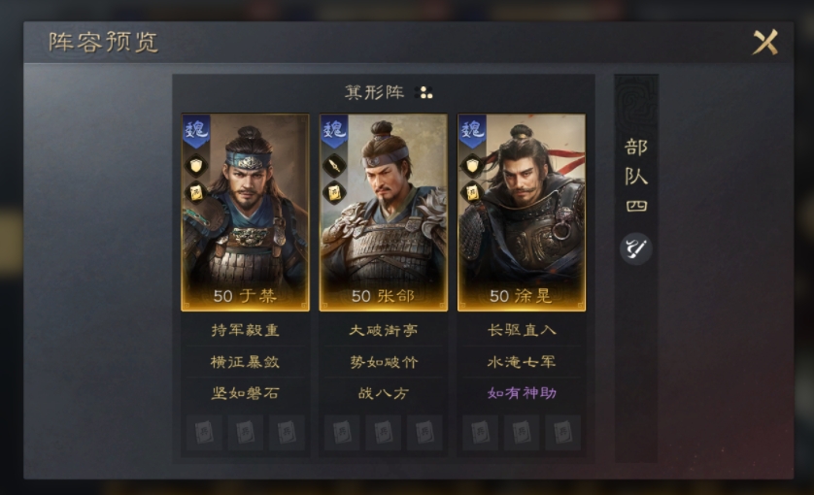This screenshot has width=814, height=495.
Task: Click the spear troop icon on 张郃's card
Action: (334, 166)
